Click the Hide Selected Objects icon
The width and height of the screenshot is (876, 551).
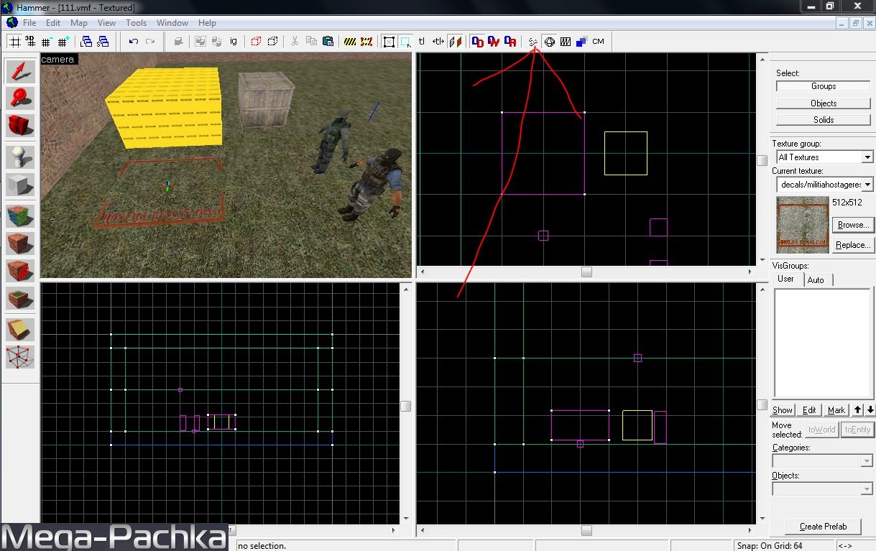click(256, 42)
